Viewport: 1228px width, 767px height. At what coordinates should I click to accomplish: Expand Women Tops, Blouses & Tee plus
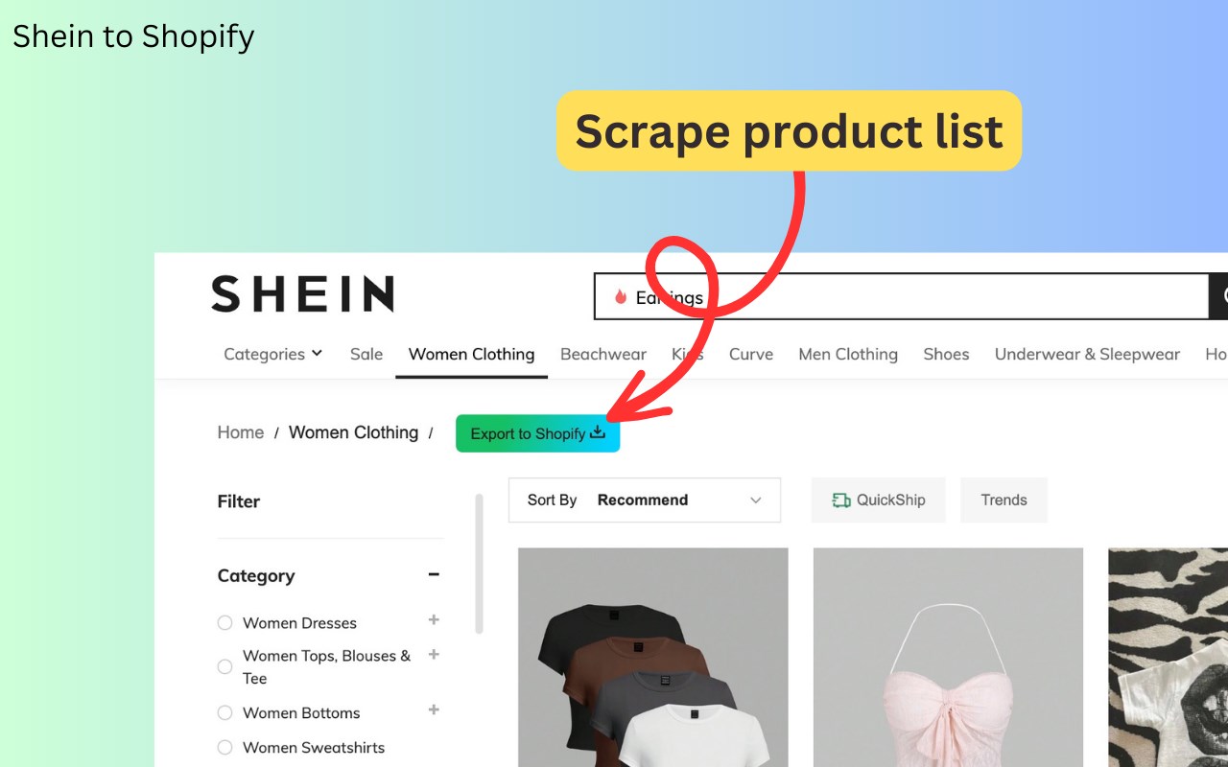click(434, 654)
